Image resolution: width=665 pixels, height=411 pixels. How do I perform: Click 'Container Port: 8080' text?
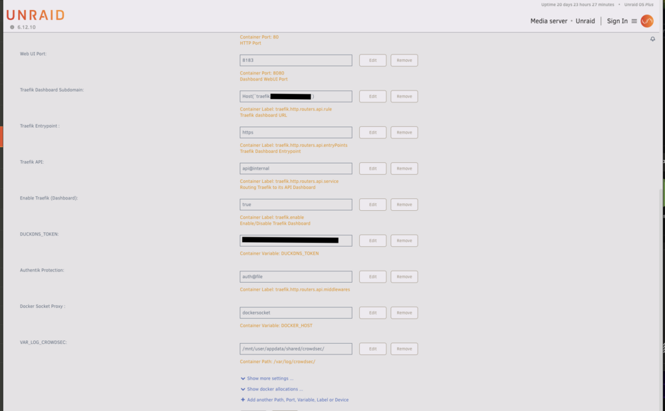point(262,73)
